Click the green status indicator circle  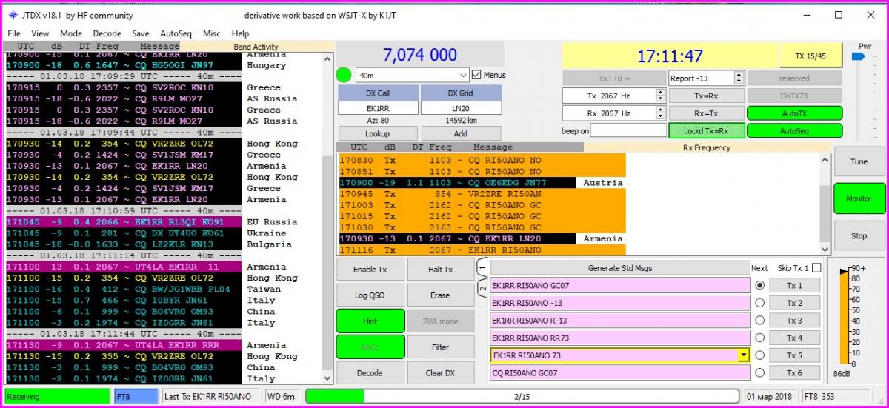344,75
